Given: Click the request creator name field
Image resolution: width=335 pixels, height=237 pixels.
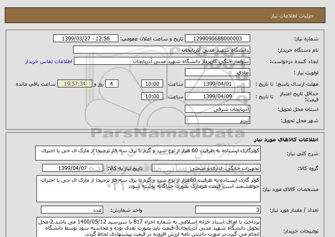Looking at the screenshot, I should point(162,61).
